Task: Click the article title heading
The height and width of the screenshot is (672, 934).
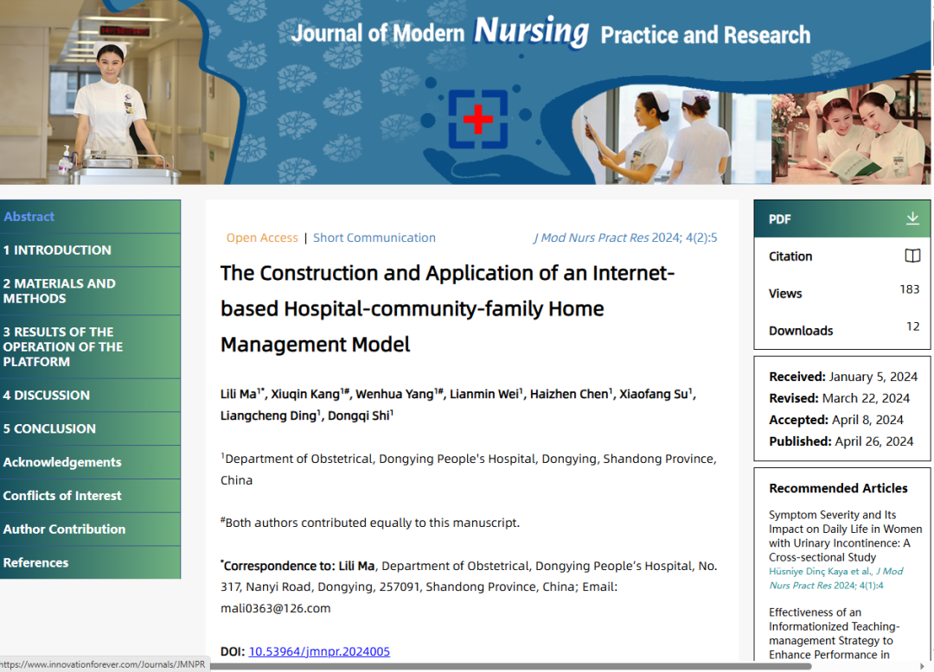Action: pyautogui.click(x=447, y=308)
